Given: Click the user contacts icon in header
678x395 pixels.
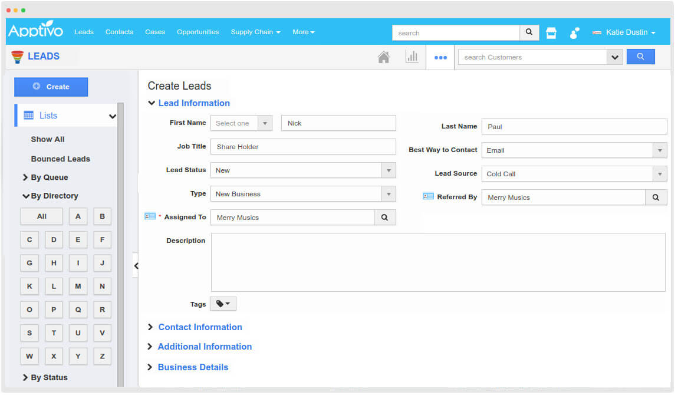Looking at the screenshot, I should 574,33.
